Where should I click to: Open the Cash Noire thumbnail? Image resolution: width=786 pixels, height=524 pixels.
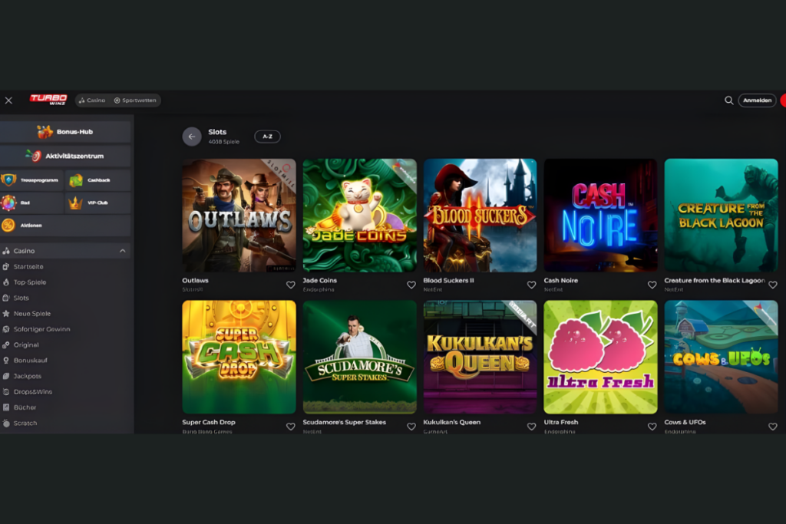pyautogui.click(x=600, y=216)
